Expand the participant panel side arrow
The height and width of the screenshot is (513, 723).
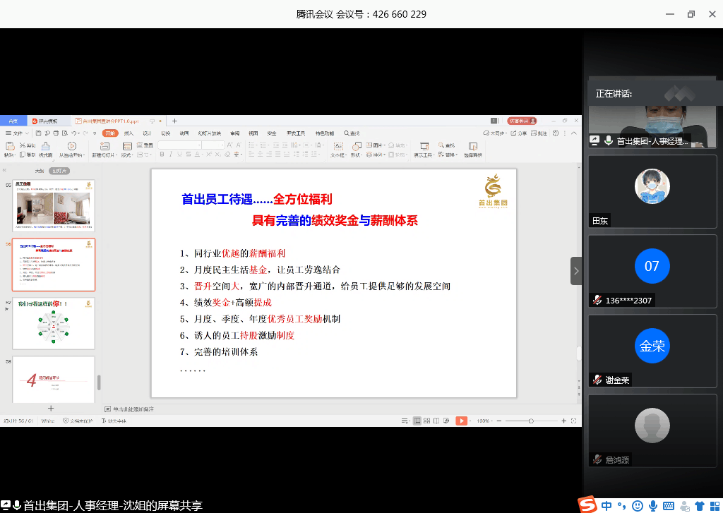(x=576, y=271)
